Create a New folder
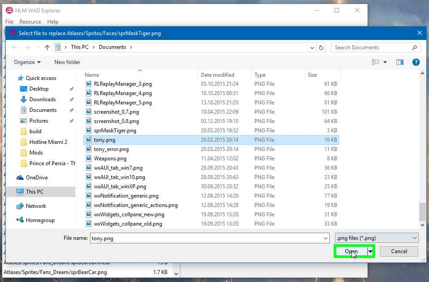The height and width of the screenshot is (282, 429). 67,62
